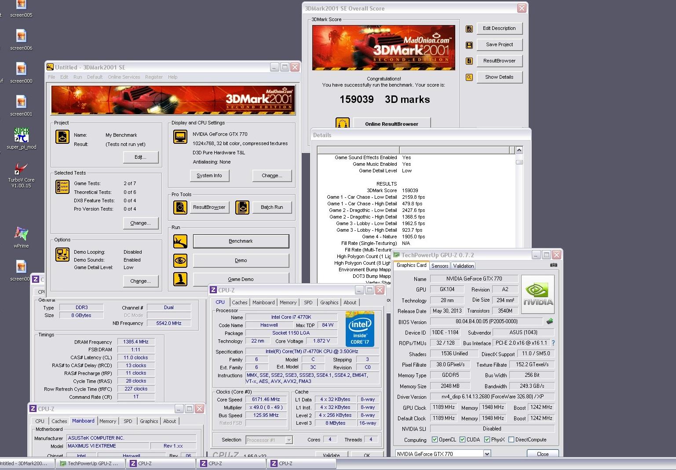
Task: Click the Save Project floppy icon
Action: point(469,45)
